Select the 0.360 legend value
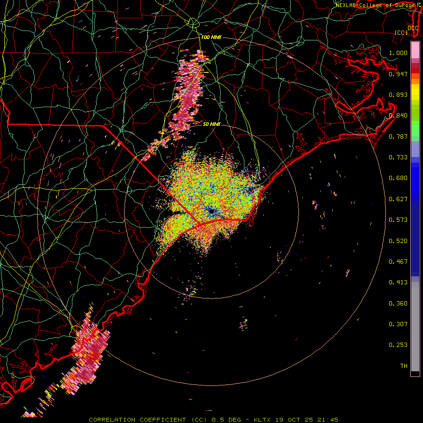This screenshot has height=423, width=423. [x=398, y=304]
